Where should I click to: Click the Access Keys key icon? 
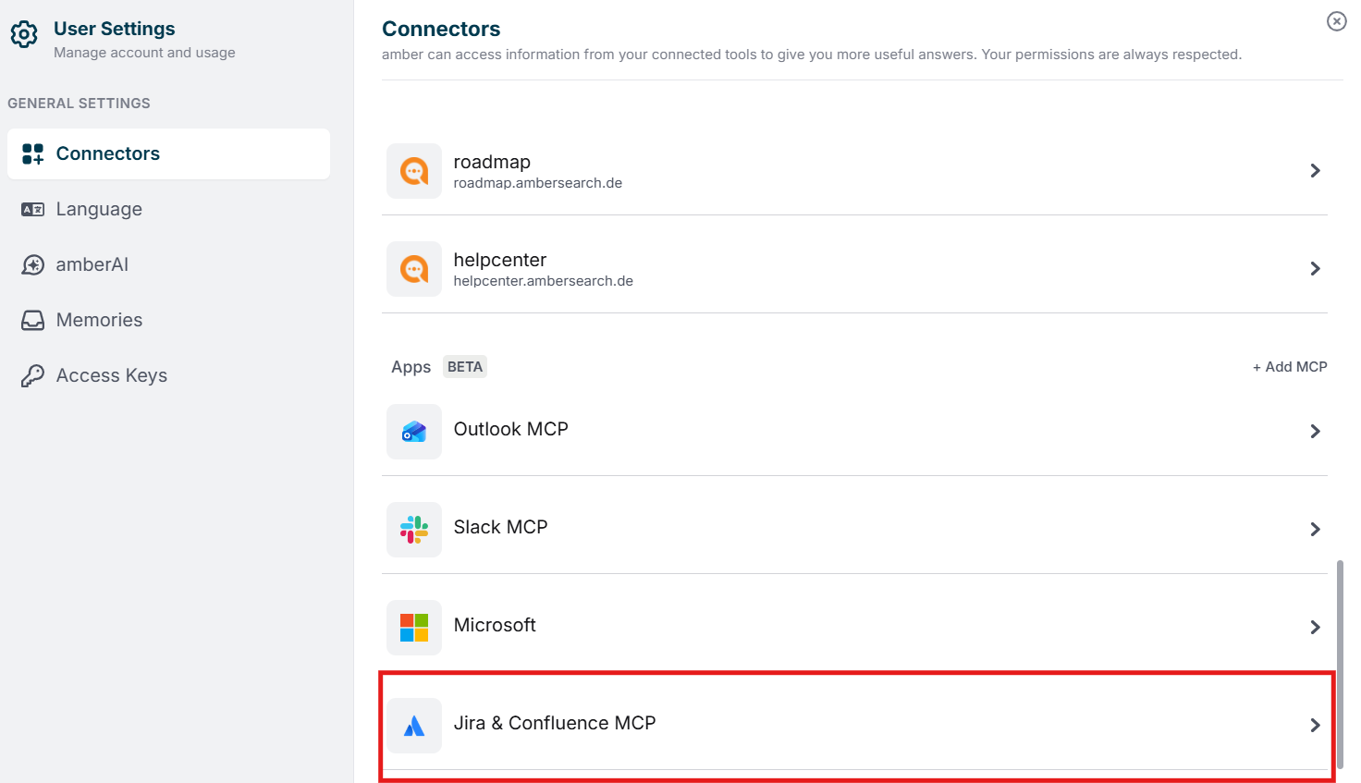pos(32,376)
